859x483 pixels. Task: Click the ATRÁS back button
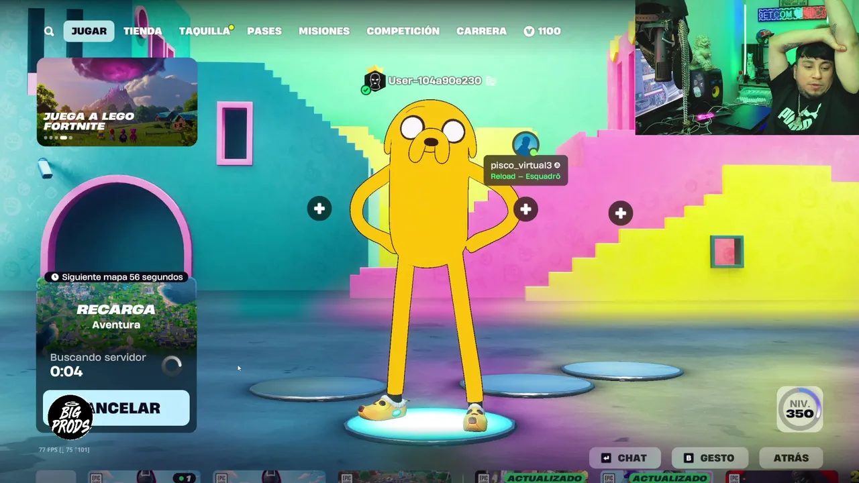tap(791, 458)
